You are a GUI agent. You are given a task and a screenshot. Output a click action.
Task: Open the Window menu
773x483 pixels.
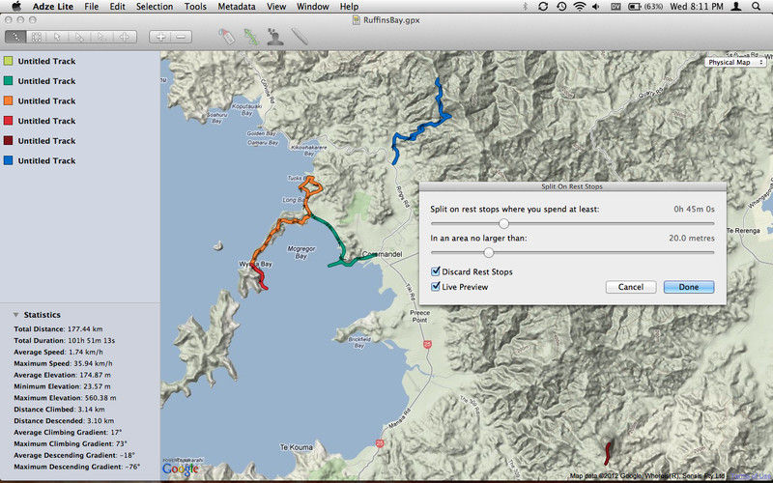pyautogui.click(x=312, y=7)
